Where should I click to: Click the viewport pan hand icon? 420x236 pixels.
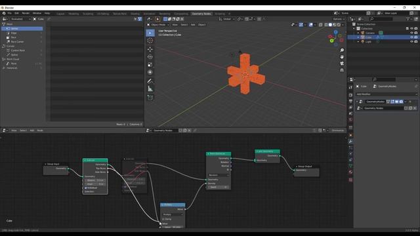pyautogui.click(x=342, y=57)
